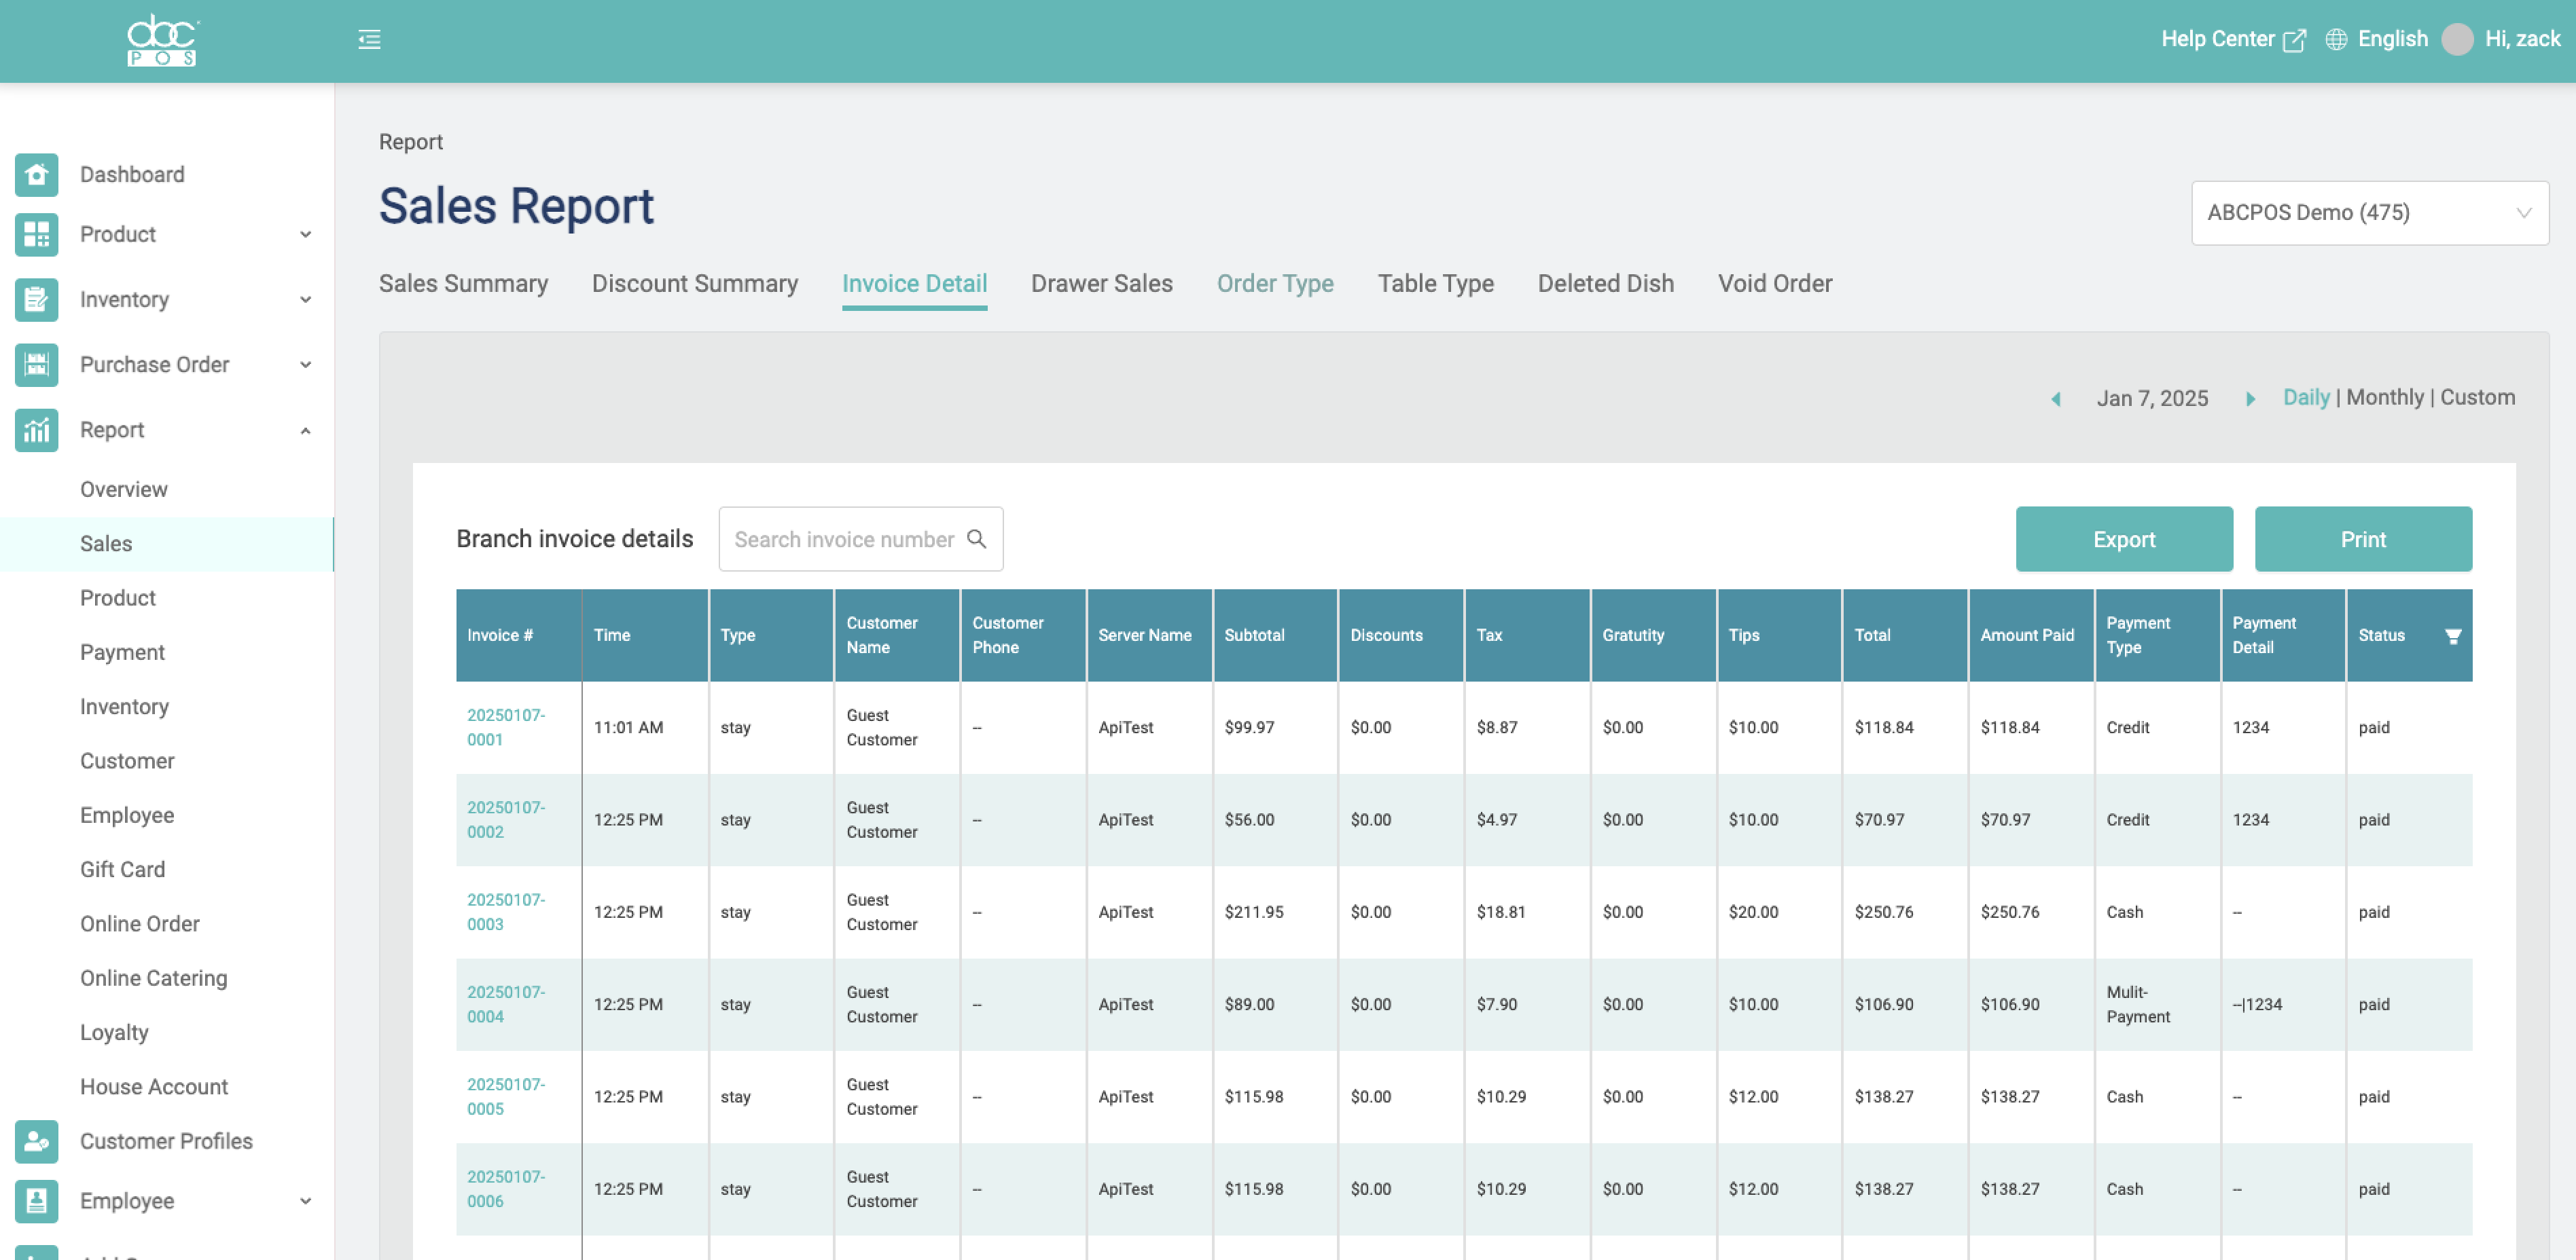Screen dimensions: 2576x1260
Task: Click the Dashboard home icon
Action: coord(37,175)
